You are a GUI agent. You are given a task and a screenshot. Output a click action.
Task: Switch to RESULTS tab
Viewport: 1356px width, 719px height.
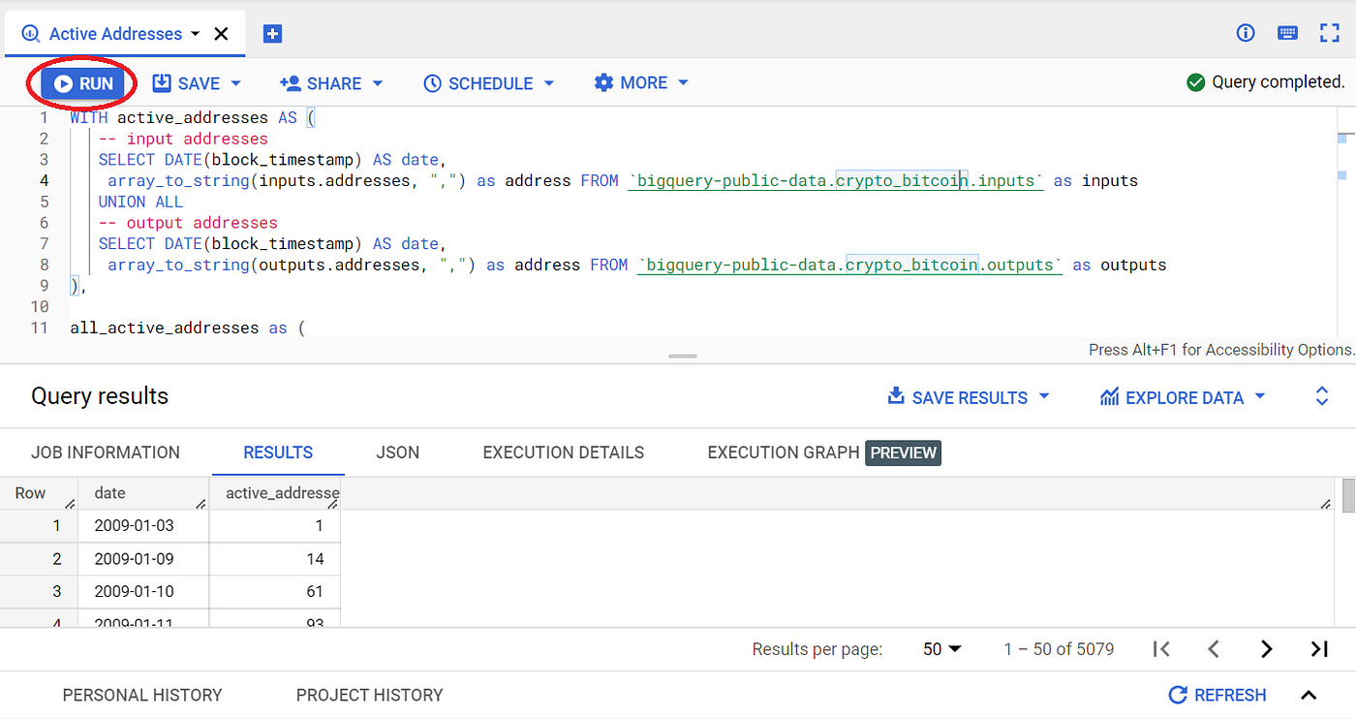[x=278, y=453]
